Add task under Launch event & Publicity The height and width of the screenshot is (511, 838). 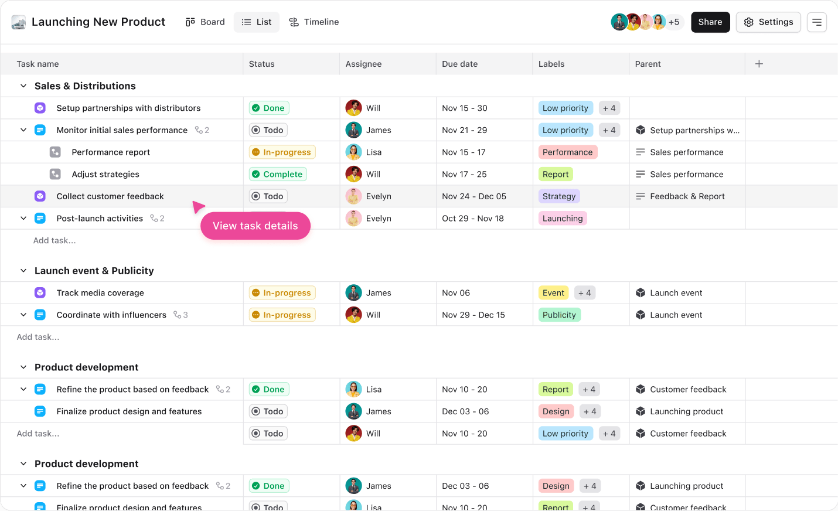click(38, 338)
